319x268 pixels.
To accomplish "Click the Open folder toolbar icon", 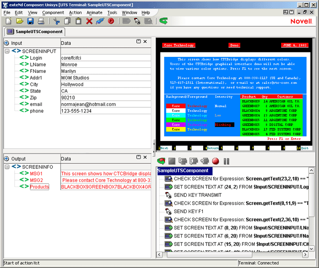I will (x=20, y=21).
